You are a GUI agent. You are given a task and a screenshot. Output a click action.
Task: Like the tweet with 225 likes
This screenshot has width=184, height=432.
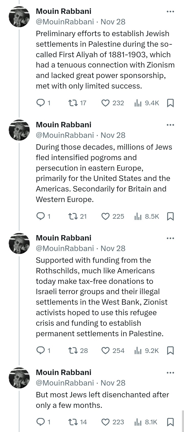pyautogui.click(x=106, y=216)
